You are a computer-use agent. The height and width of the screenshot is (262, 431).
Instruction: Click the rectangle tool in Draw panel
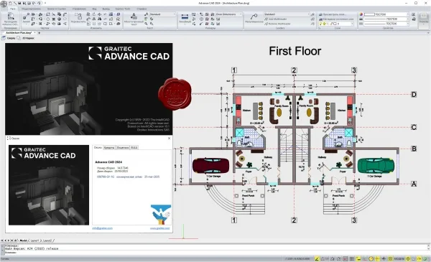point(48,14)
